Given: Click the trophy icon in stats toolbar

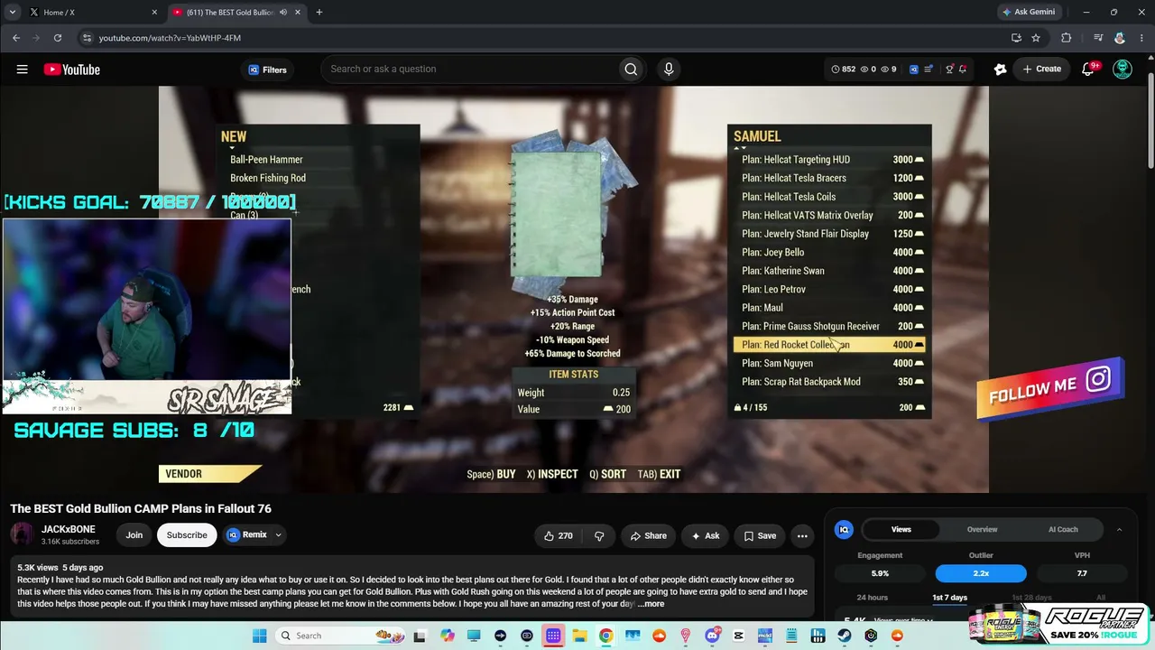Looking at the screenshot, I should tap(949, 69).
